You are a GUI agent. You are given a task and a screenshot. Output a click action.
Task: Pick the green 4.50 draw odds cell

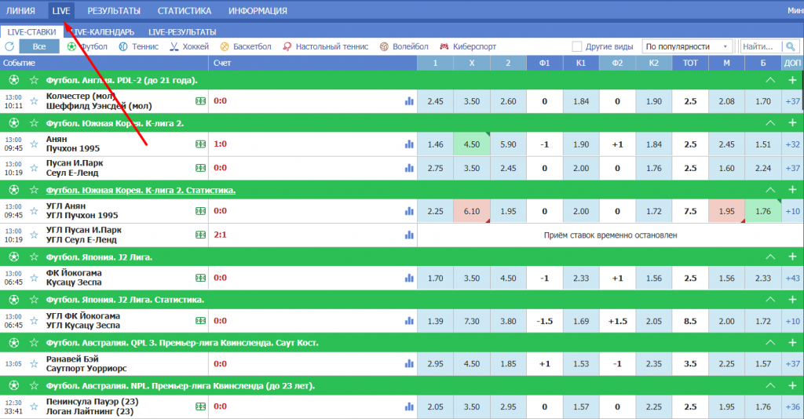point(472,144)
